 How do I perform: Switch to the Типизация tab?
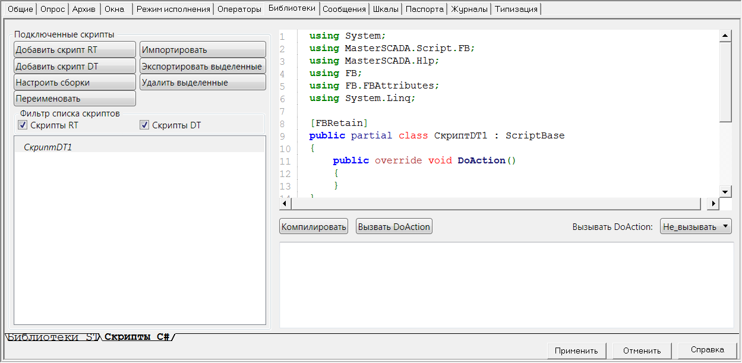coord(516,9)
